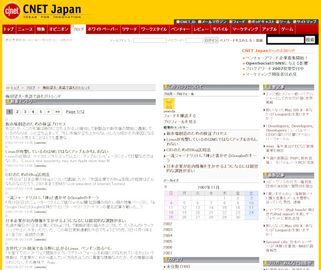The image size is (321, 270).
Task: Open the サイトマップ sitemap link
Action: tap(306, 21)
